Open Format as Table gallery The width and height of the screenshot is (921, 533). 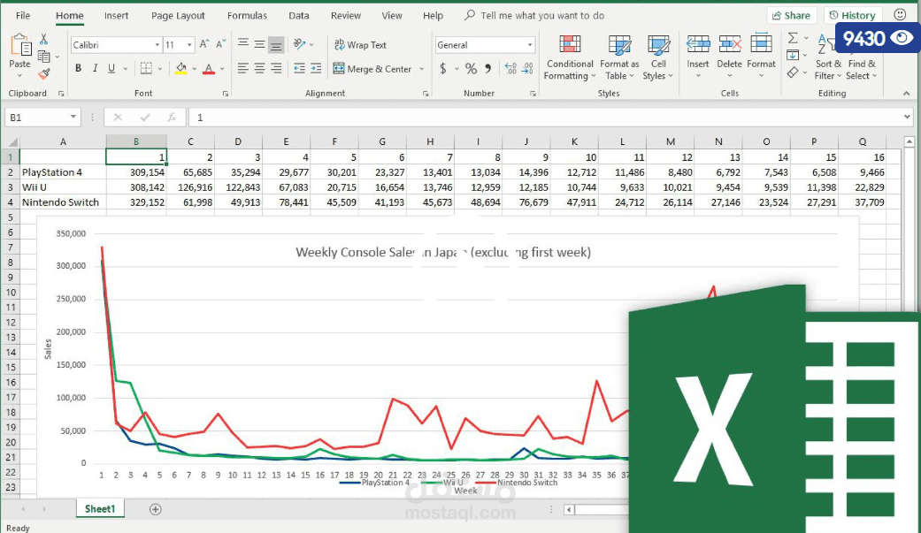pyautogui.click(x=619, y=57)
